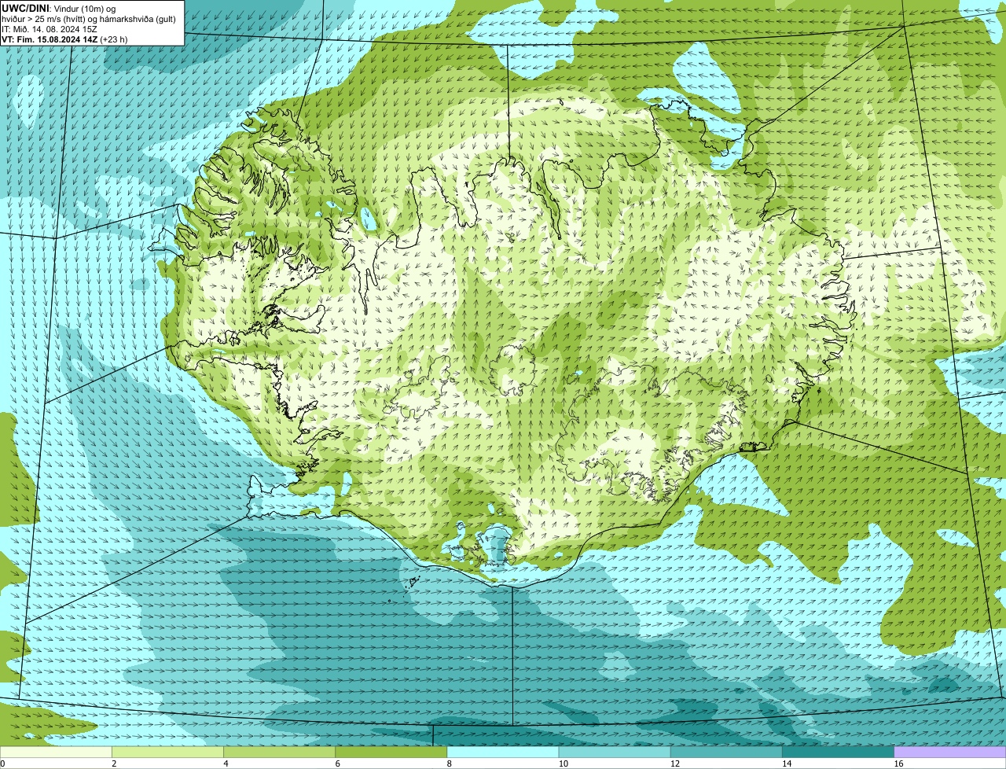Click the 12–14 m/s teal legend swatch
Image resolution: width=1006 pixels, height=769 pixels.
(x=726, y=752)
